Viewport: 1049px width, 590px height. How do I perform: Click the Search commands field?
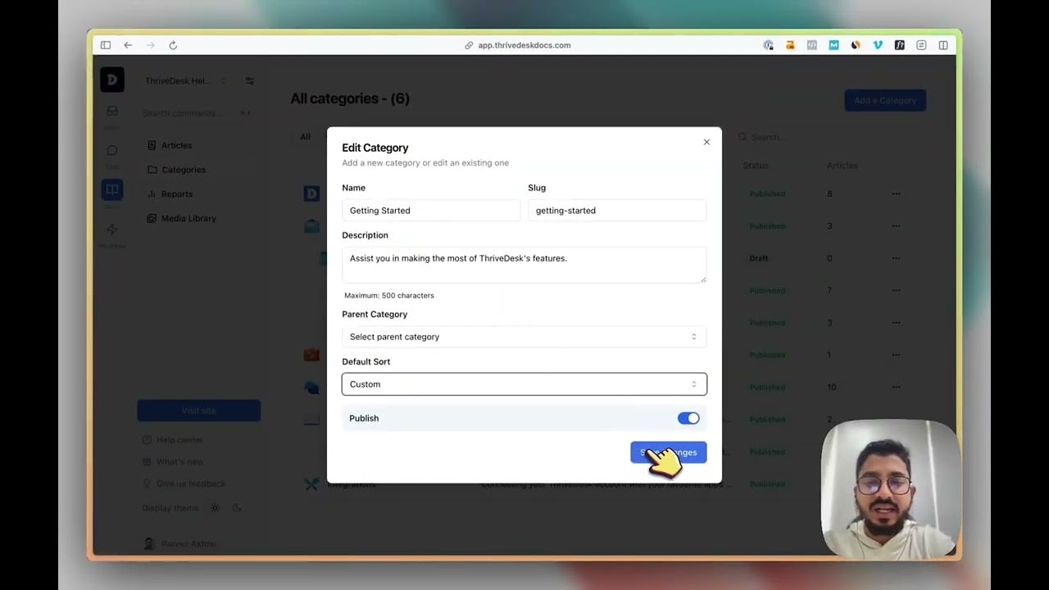pyautogui.click(x=197, y=113)
